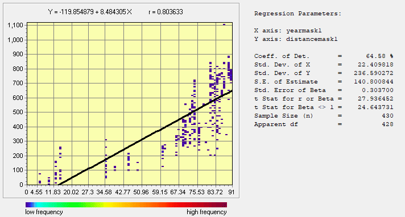Click the 'Coeff. of Det.' parameter label
The width and height of the screenshot is (405, 217).
point(282,56)
